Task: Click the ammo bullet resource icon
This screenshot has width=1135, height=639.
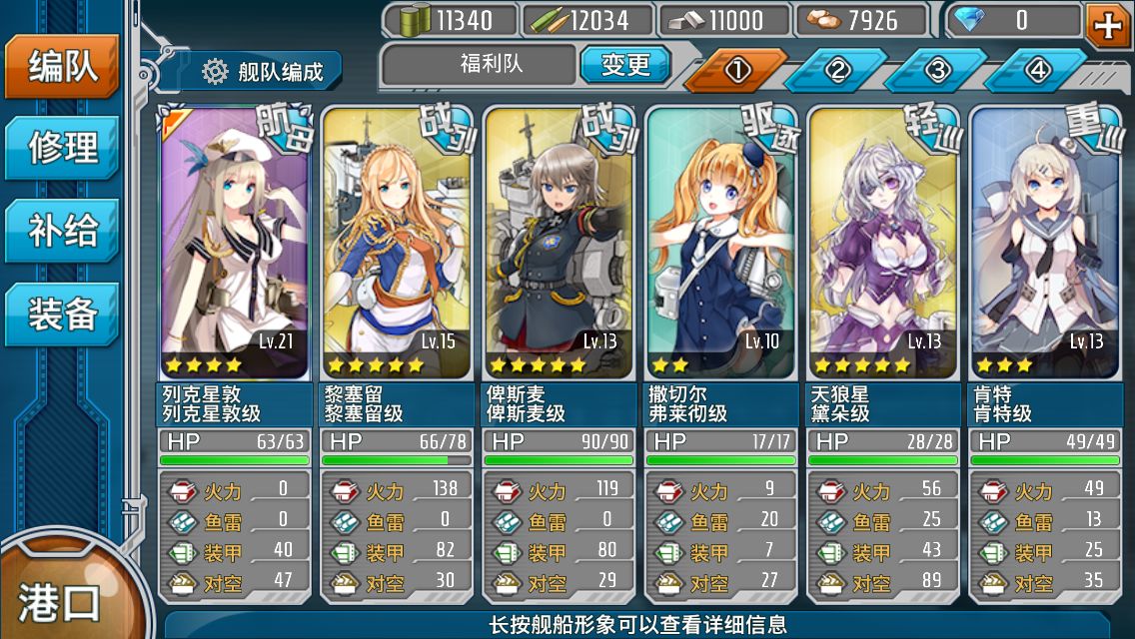Action: pos(549,21)
